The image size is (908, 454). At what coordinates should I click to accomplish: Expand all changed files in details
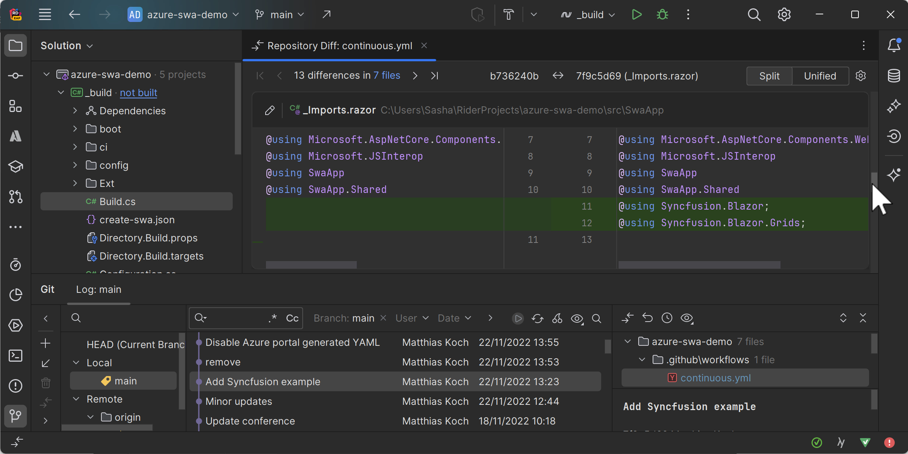click(843, 318)
